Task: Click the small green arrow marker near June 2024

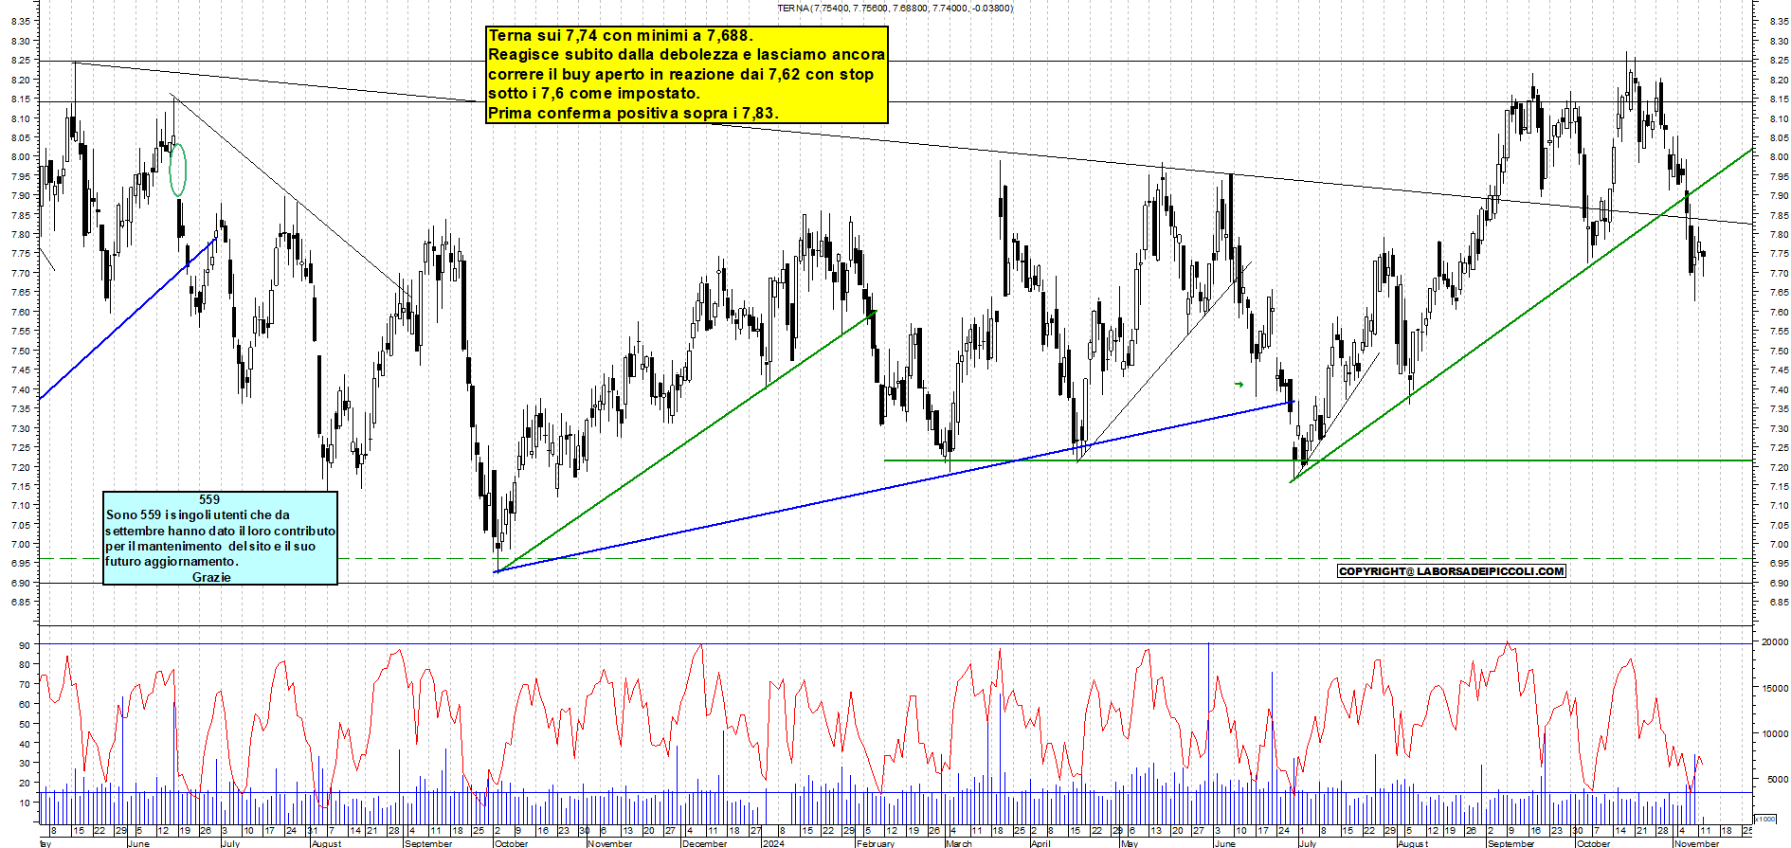Action: [1239, 384]
